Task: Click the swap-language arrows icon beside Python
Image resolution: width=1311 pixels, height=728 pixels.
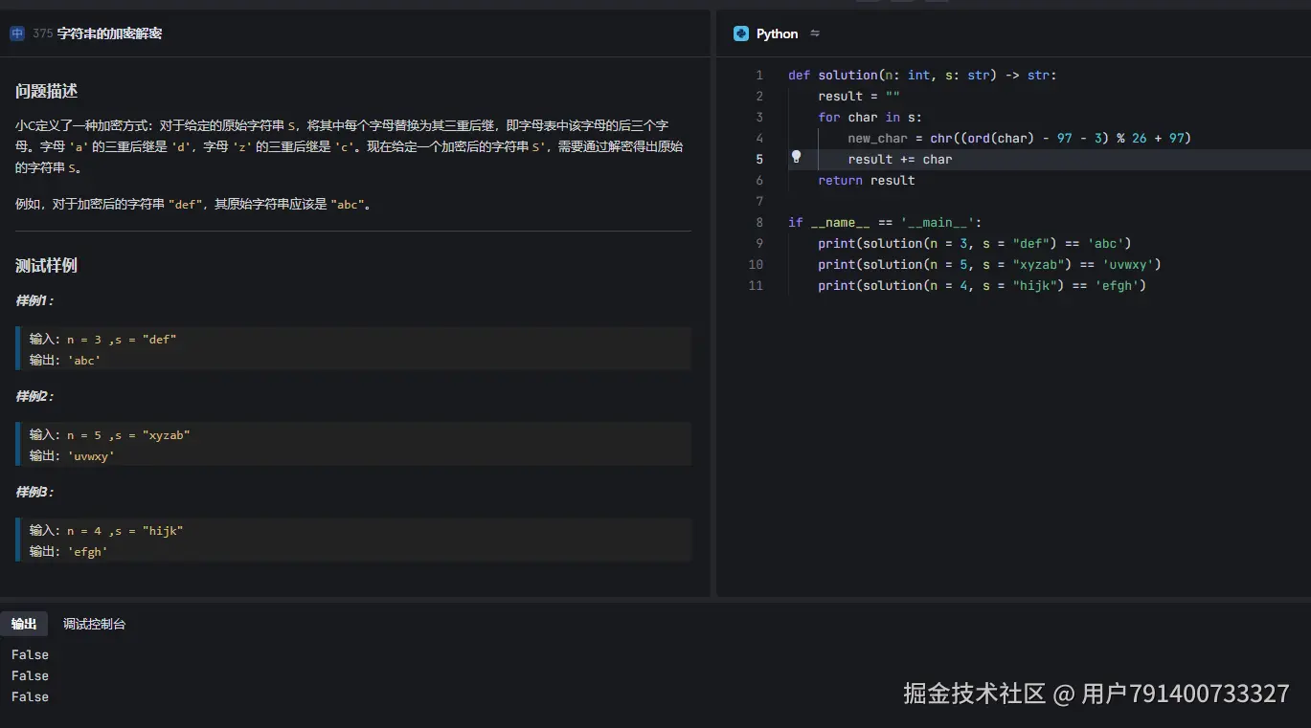Action: pyautogui.click(x=815, y=33)
